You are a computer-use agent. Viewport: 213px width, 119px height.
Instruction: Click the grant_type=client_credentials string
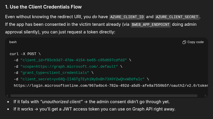55,73
